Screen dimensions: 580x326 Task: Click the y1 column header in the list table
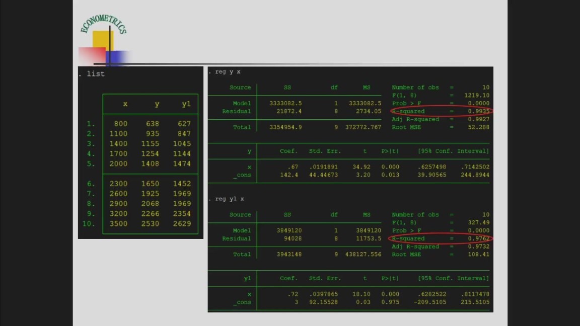186,104
